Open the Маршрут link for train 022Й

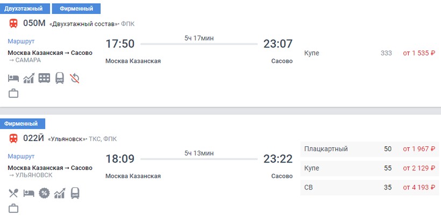pyautogui.click(x=21, y=156)
